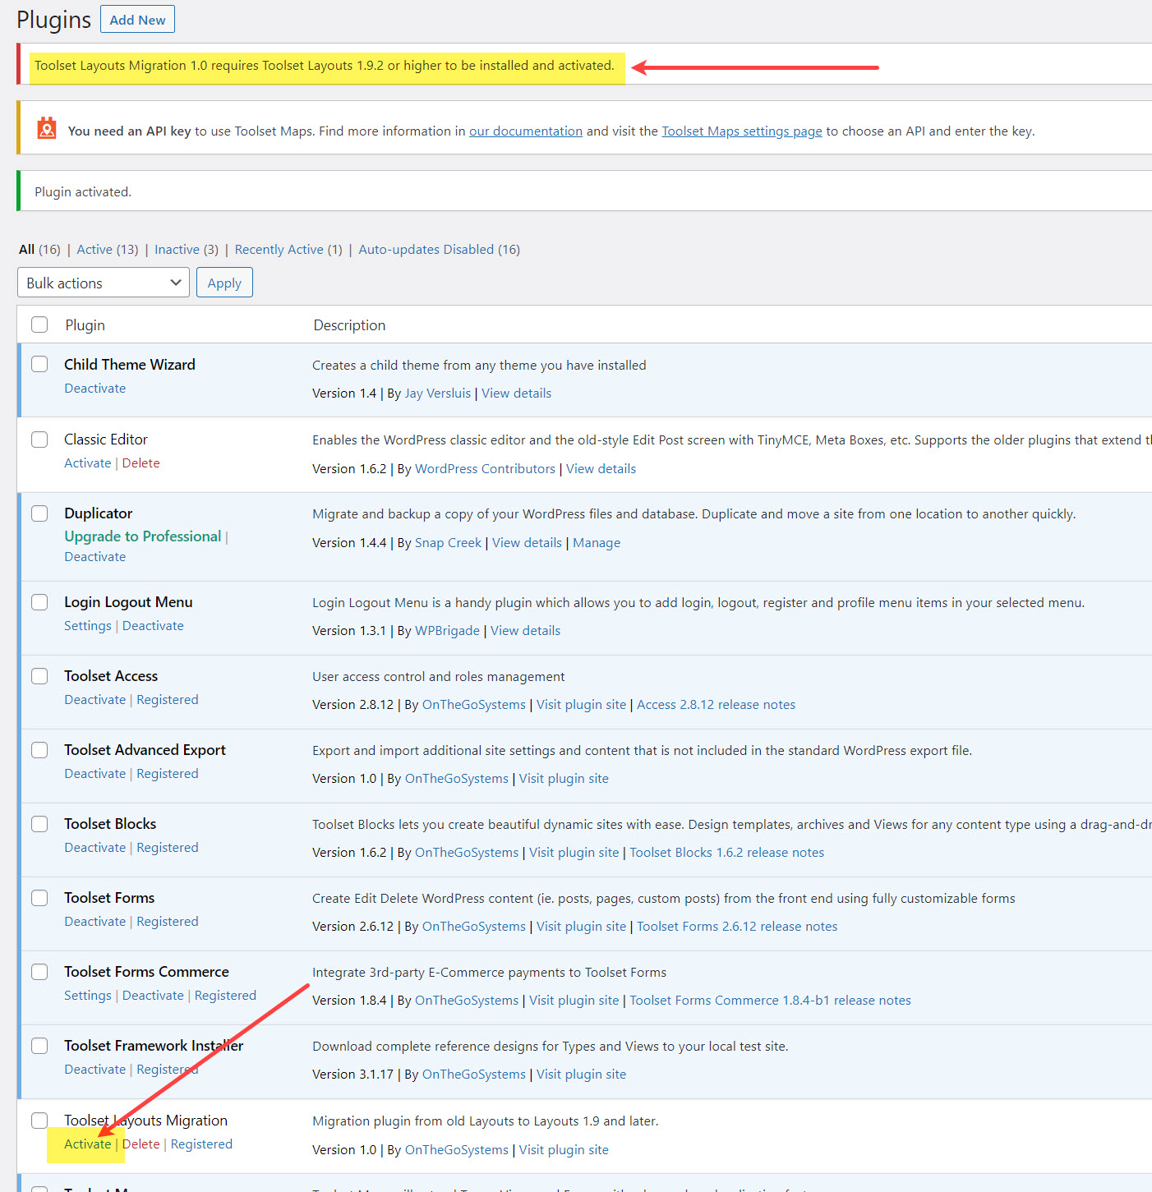The image size is (1152, 1192).
Task: Deactivate Child Theme Wizard plugin
Action: pyautogui.click(x=95, y=389)
